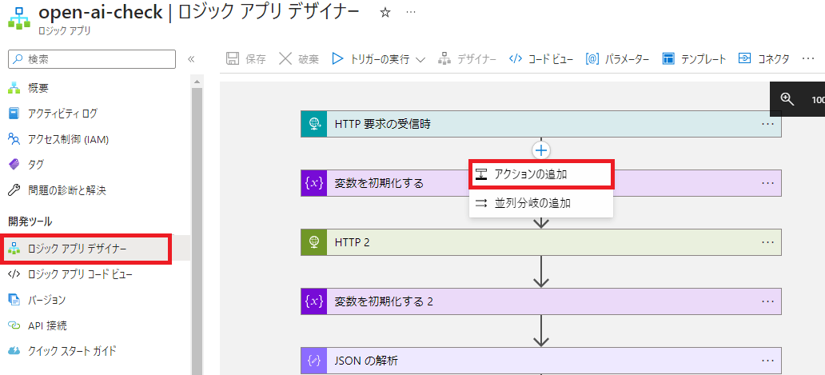Open テンプレート from the toolbar
This screenshot has height=375, width=825.
coord(694,59)
